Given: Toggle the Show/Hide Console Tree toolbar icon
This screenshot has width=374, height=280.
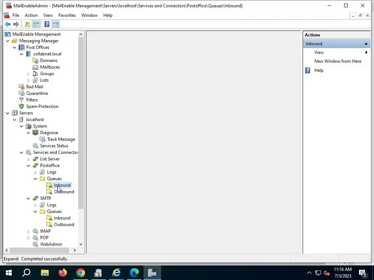Looking at the screenshot, I should point(36,24).
